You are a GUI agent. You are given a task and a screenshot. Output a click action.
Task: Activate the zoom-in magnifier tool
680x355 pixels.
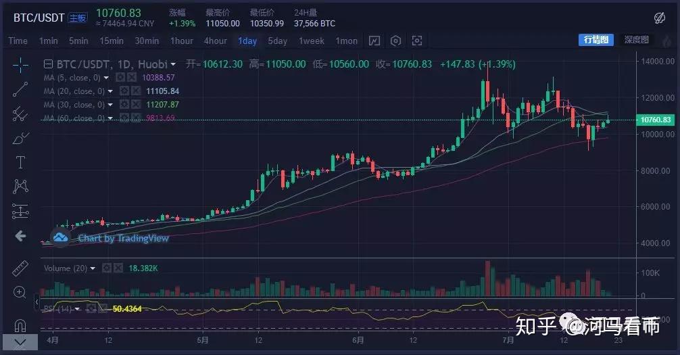coord(20,292)
